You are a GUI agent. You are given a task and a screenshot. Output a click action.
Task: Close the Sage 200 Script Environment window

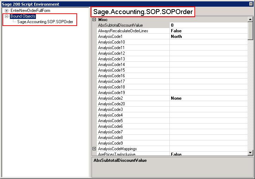point(251,4)
